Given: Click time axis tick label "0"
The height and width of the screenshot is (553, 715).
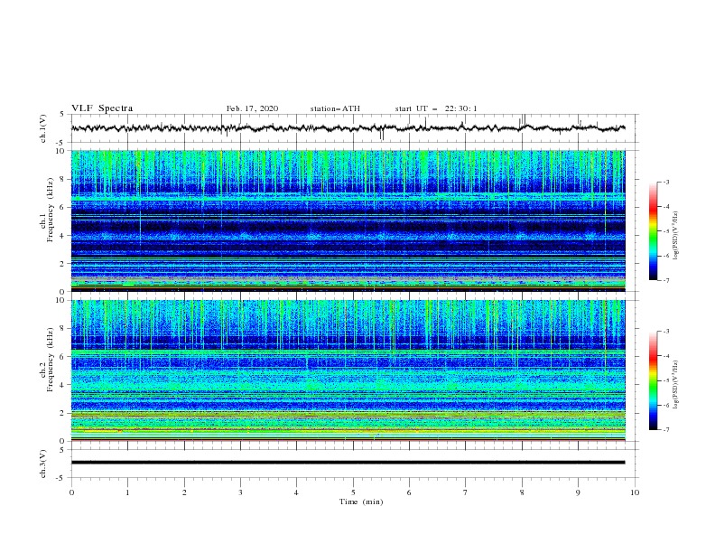Looking at the screenshot, I should (71, 492).
